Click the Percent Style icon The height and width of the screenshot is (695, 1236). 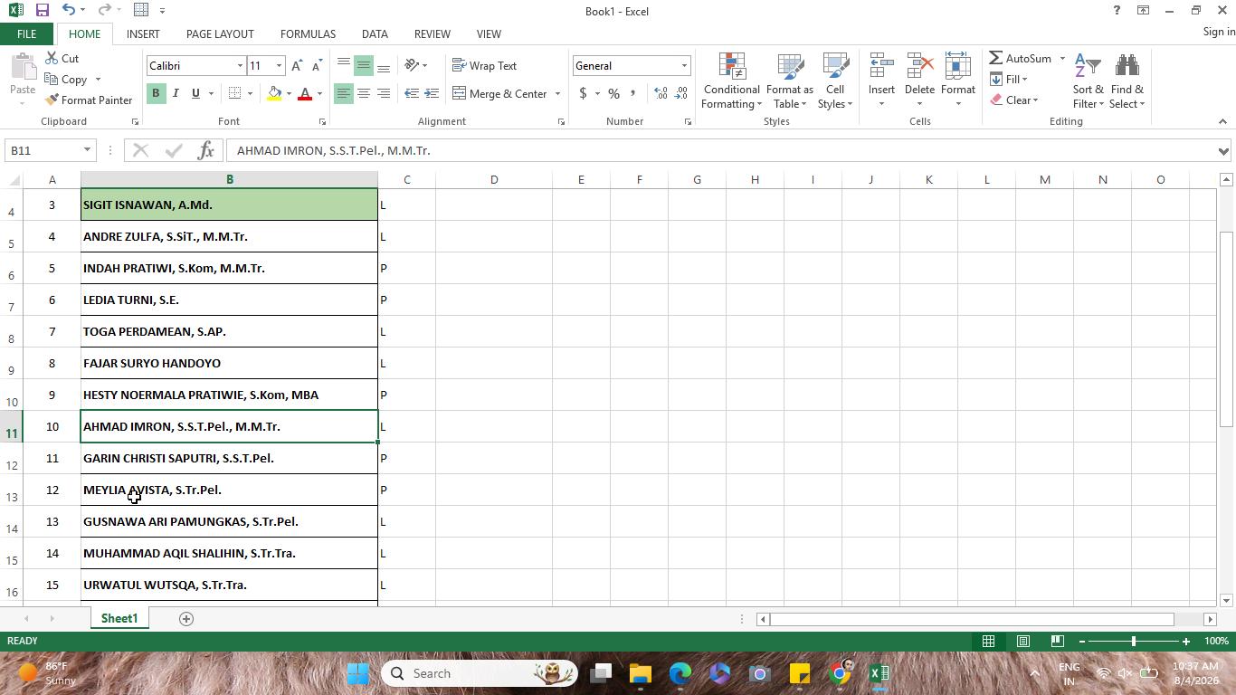pos(613,93)
